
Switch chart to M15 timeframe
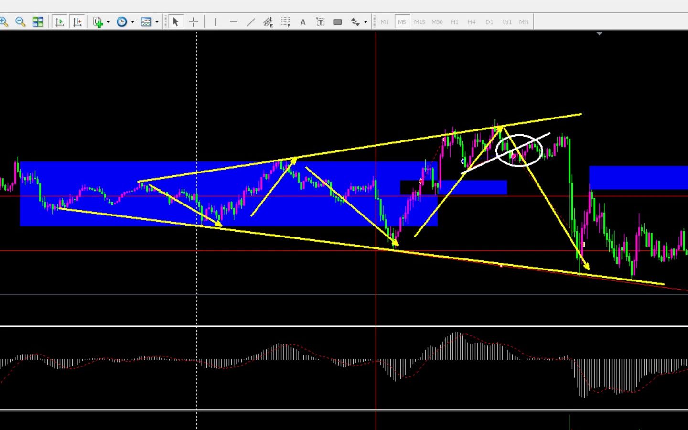tap(419, 22)
